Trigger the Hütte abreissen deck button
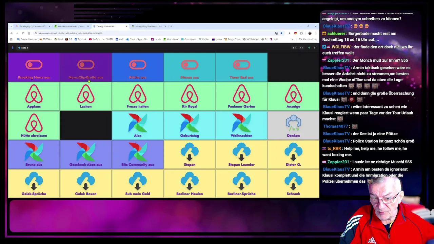This screenshot has width=434, height=244. tap(34, 125)
